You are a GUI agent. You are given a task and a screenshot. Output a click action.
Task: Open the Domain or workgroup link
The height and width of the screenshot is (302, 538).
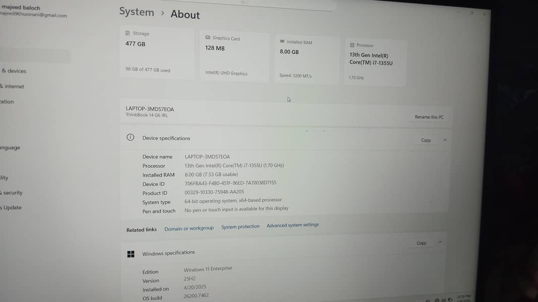(189, 228)
